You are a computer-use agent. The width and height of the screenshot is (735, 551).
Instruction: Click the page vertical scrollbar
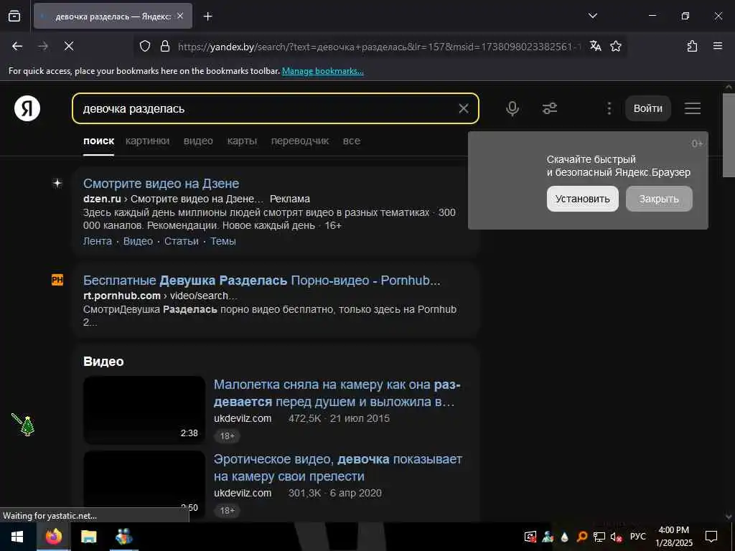pyautogui.click(x=729, y=135)
